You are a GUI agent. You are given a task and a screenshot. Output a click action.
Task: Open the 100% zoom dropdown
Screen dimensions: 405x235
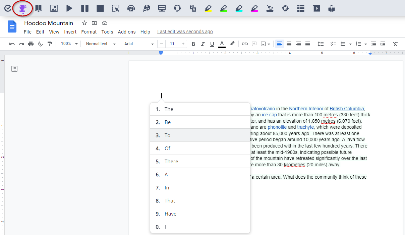click(69, 44)
